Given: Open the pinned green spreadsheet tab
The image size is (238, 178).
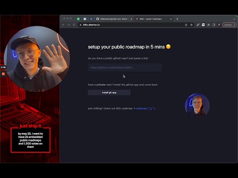Looking at the screenshot, I should point(78,19).
